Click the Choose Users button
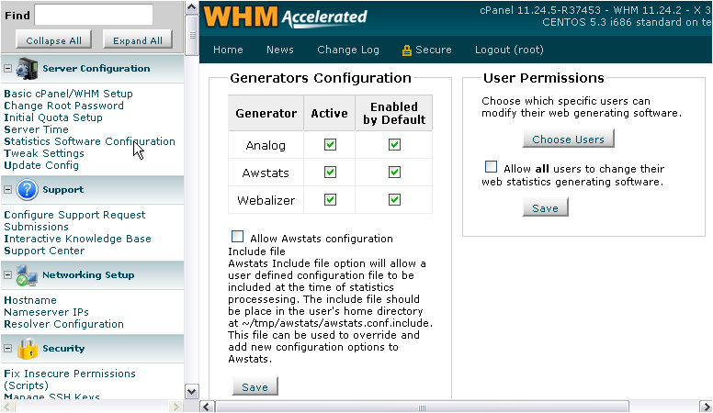Image resolution: width=713 pixels, height=413 pixels. [569, 139]
